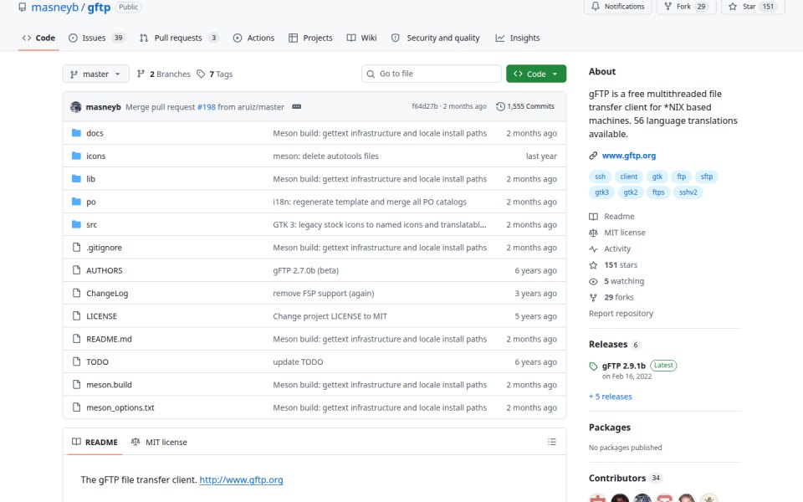The image size is (803, 502).
Task: Switch to the MIT license tab
Action: [x=159, y=442]
